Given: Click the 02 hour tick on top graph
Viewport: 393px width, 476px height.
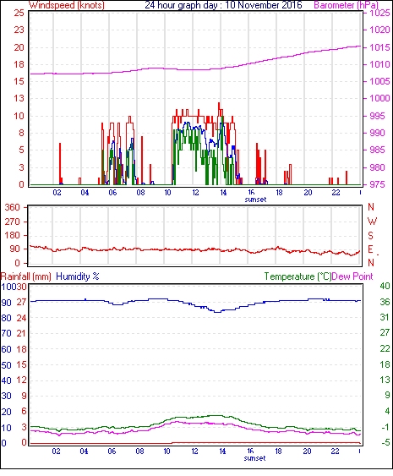Looking at the screenshot, I should [57, 193].
